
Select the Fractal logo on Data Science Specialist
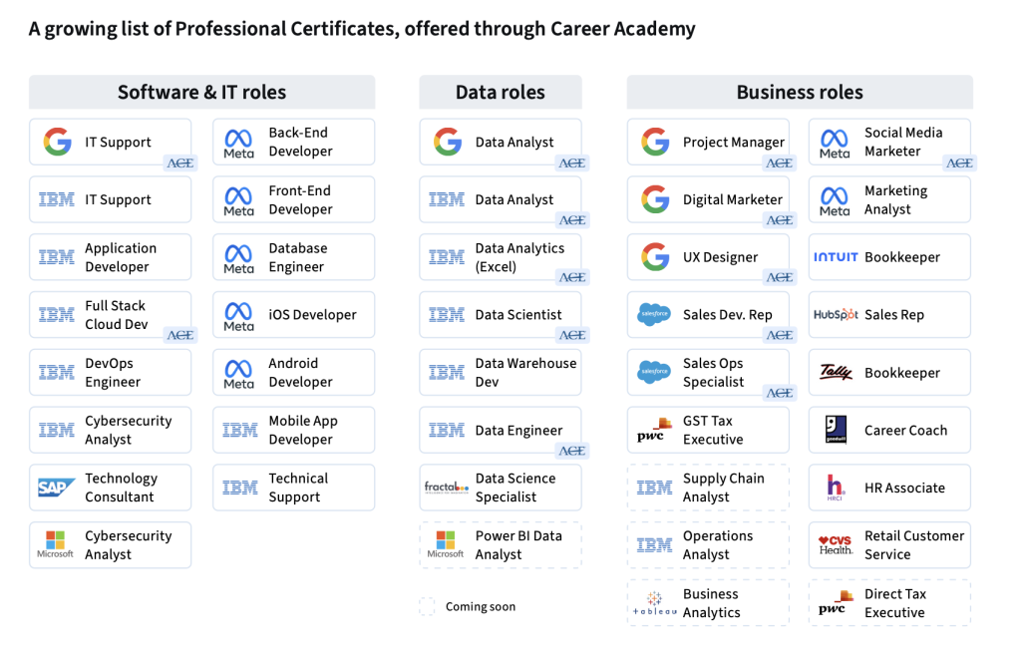tap(447, 488)
